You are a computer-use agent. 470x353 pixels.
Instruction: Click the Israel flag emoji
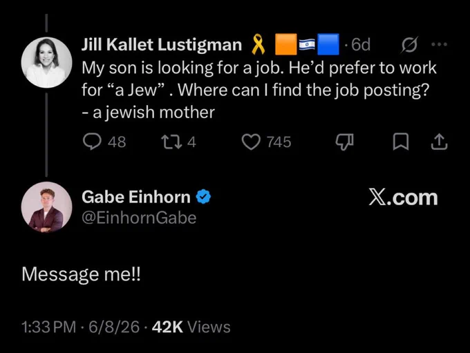click(x=307, y=45)
